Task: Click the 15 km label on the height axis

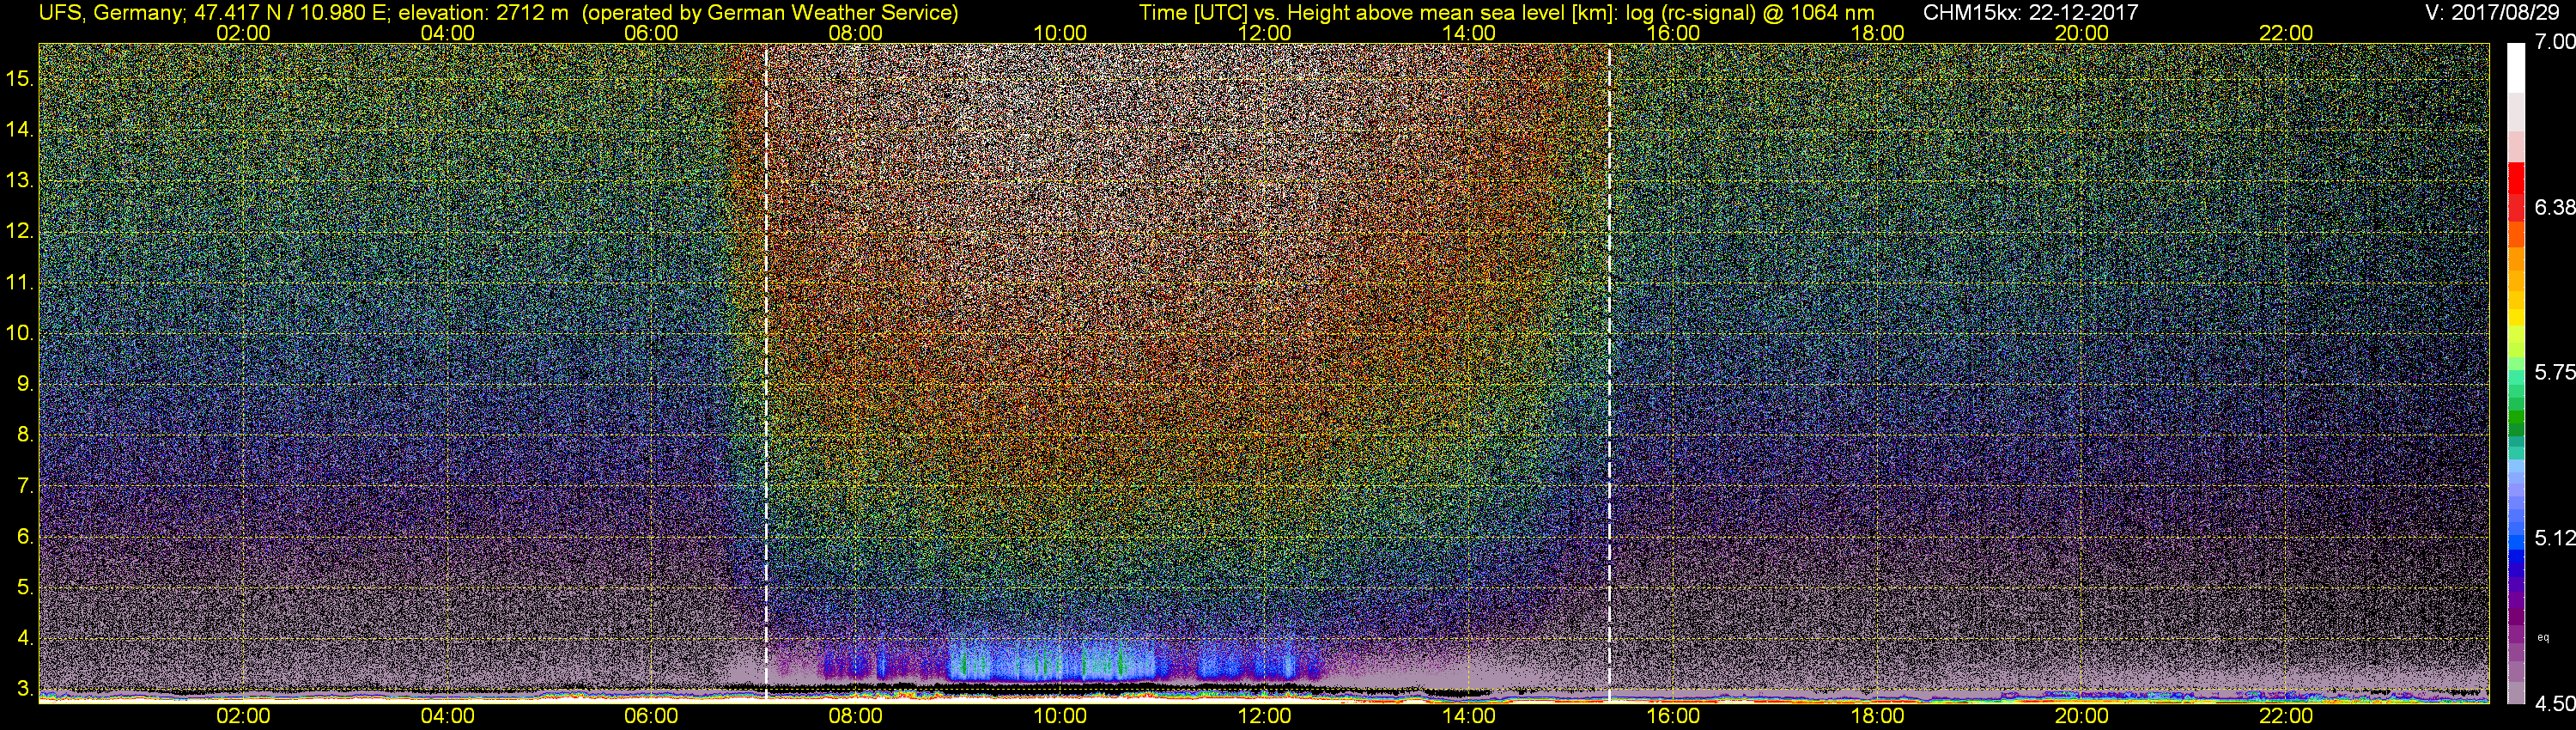Action: coord(19,78)
